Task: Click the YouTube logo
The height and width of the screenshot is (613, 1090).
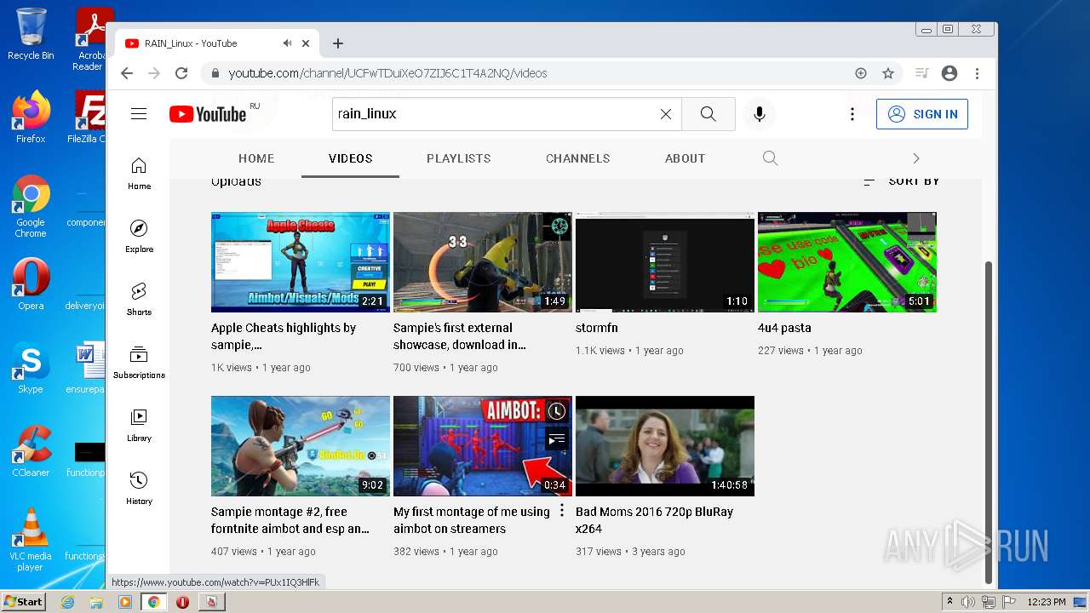Action: (x=208, y=114)
